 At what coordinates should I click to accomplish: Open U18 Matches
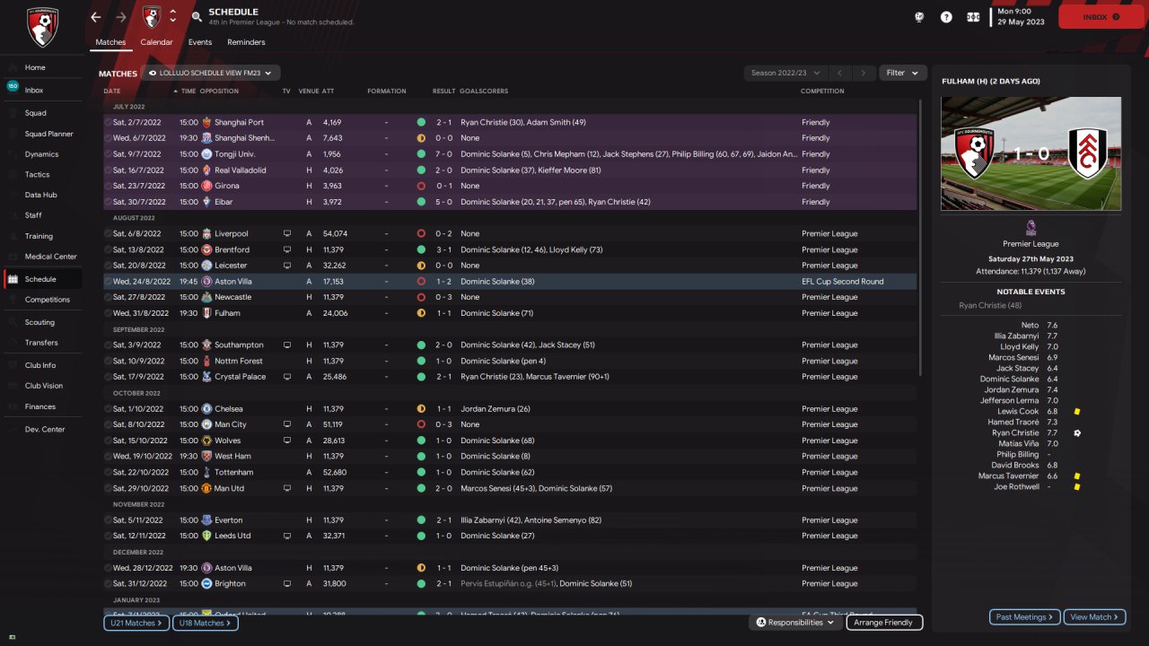[206, 623]
